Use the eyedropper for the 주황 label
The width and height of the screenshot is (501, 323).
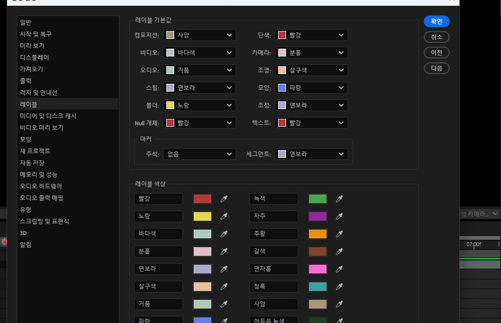point(339,234)
